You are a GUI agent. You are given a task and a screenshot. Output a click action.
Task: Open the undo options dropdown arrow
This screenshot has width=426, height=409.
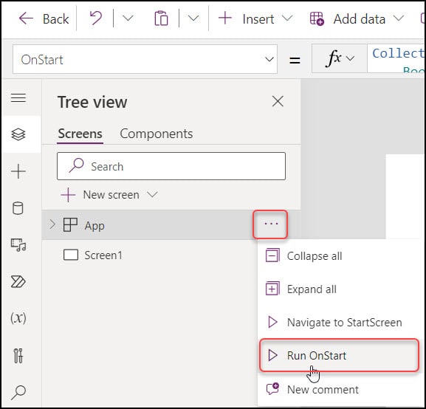[128, 18]
